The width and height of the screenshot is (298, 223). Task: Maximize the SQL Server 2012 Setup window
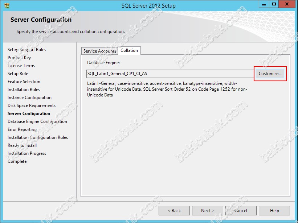click(x=274, y=4)
